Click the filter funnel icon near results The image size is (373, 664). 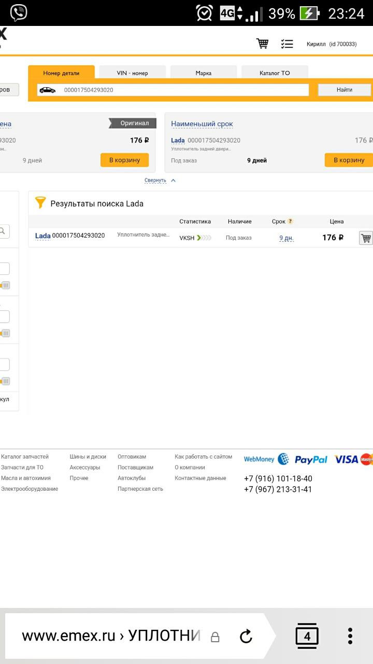[40, 203]
